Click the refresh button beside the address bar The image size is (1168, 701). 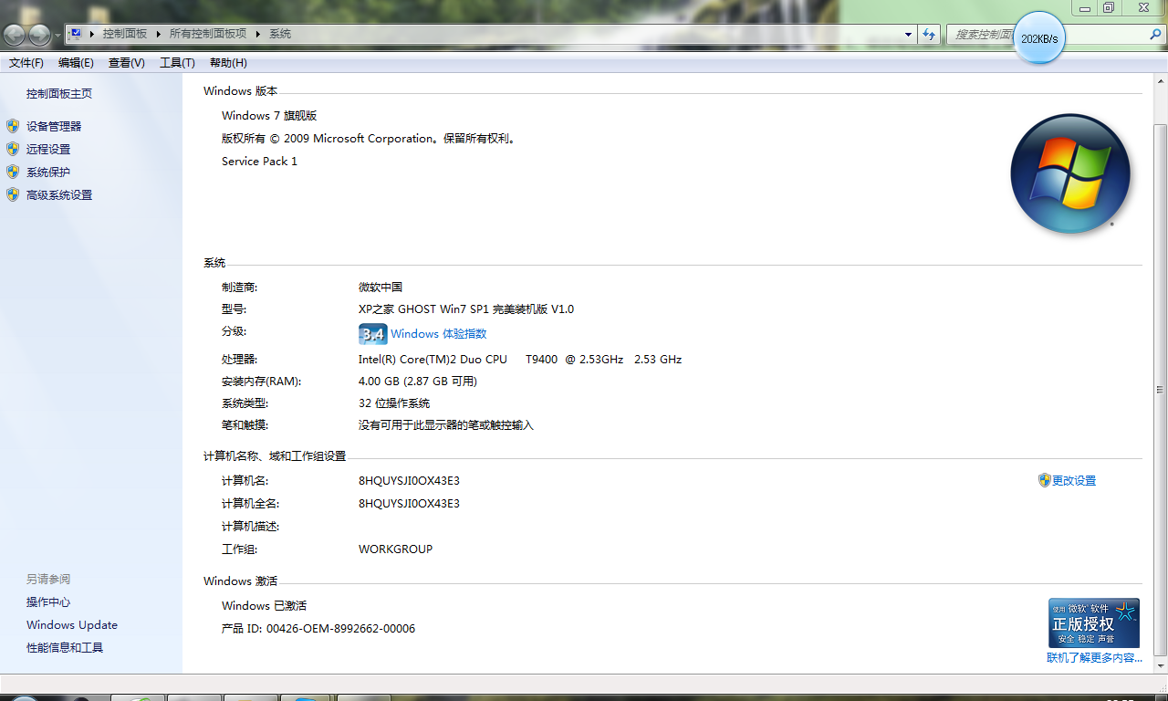pyautogui.click(x=929, y=34)
